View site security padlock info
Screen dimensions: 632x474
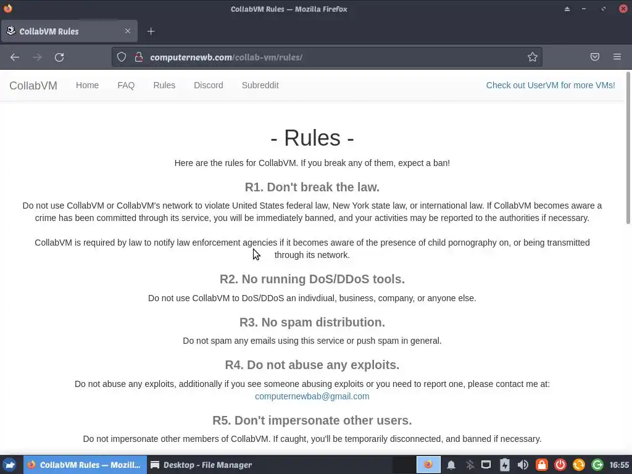click(x=139, y=57)
